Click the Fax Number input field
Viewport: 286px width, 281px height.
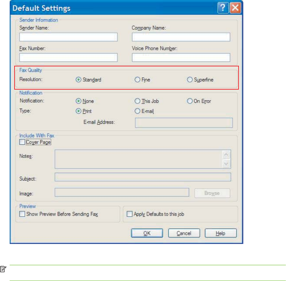(68, 58)
